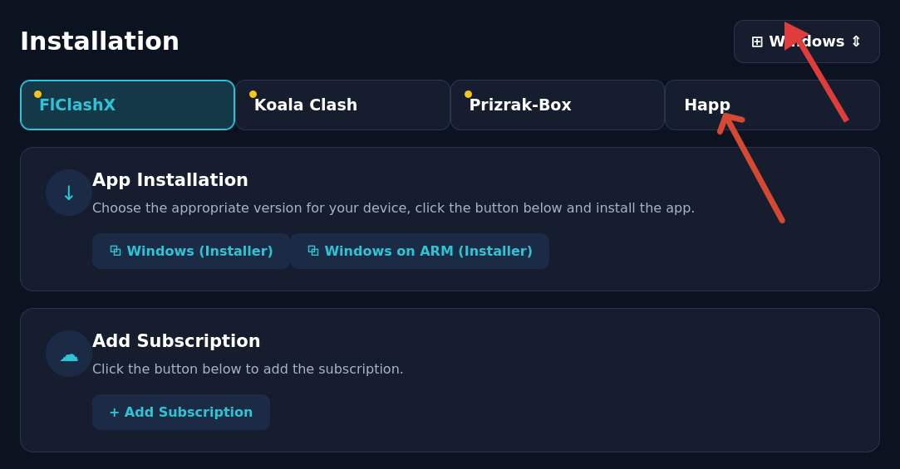The width and height of the screenshot is (900, 469).
Task: Click the App Installation heading
Action: tap(170, 180)
